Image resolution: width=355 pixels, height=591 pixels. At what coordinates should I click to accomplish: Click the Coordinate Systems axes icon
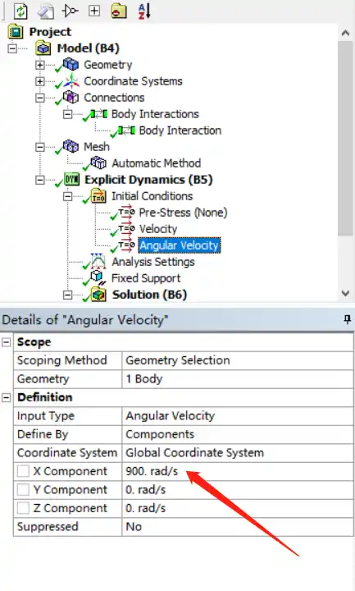coord(71,81)
